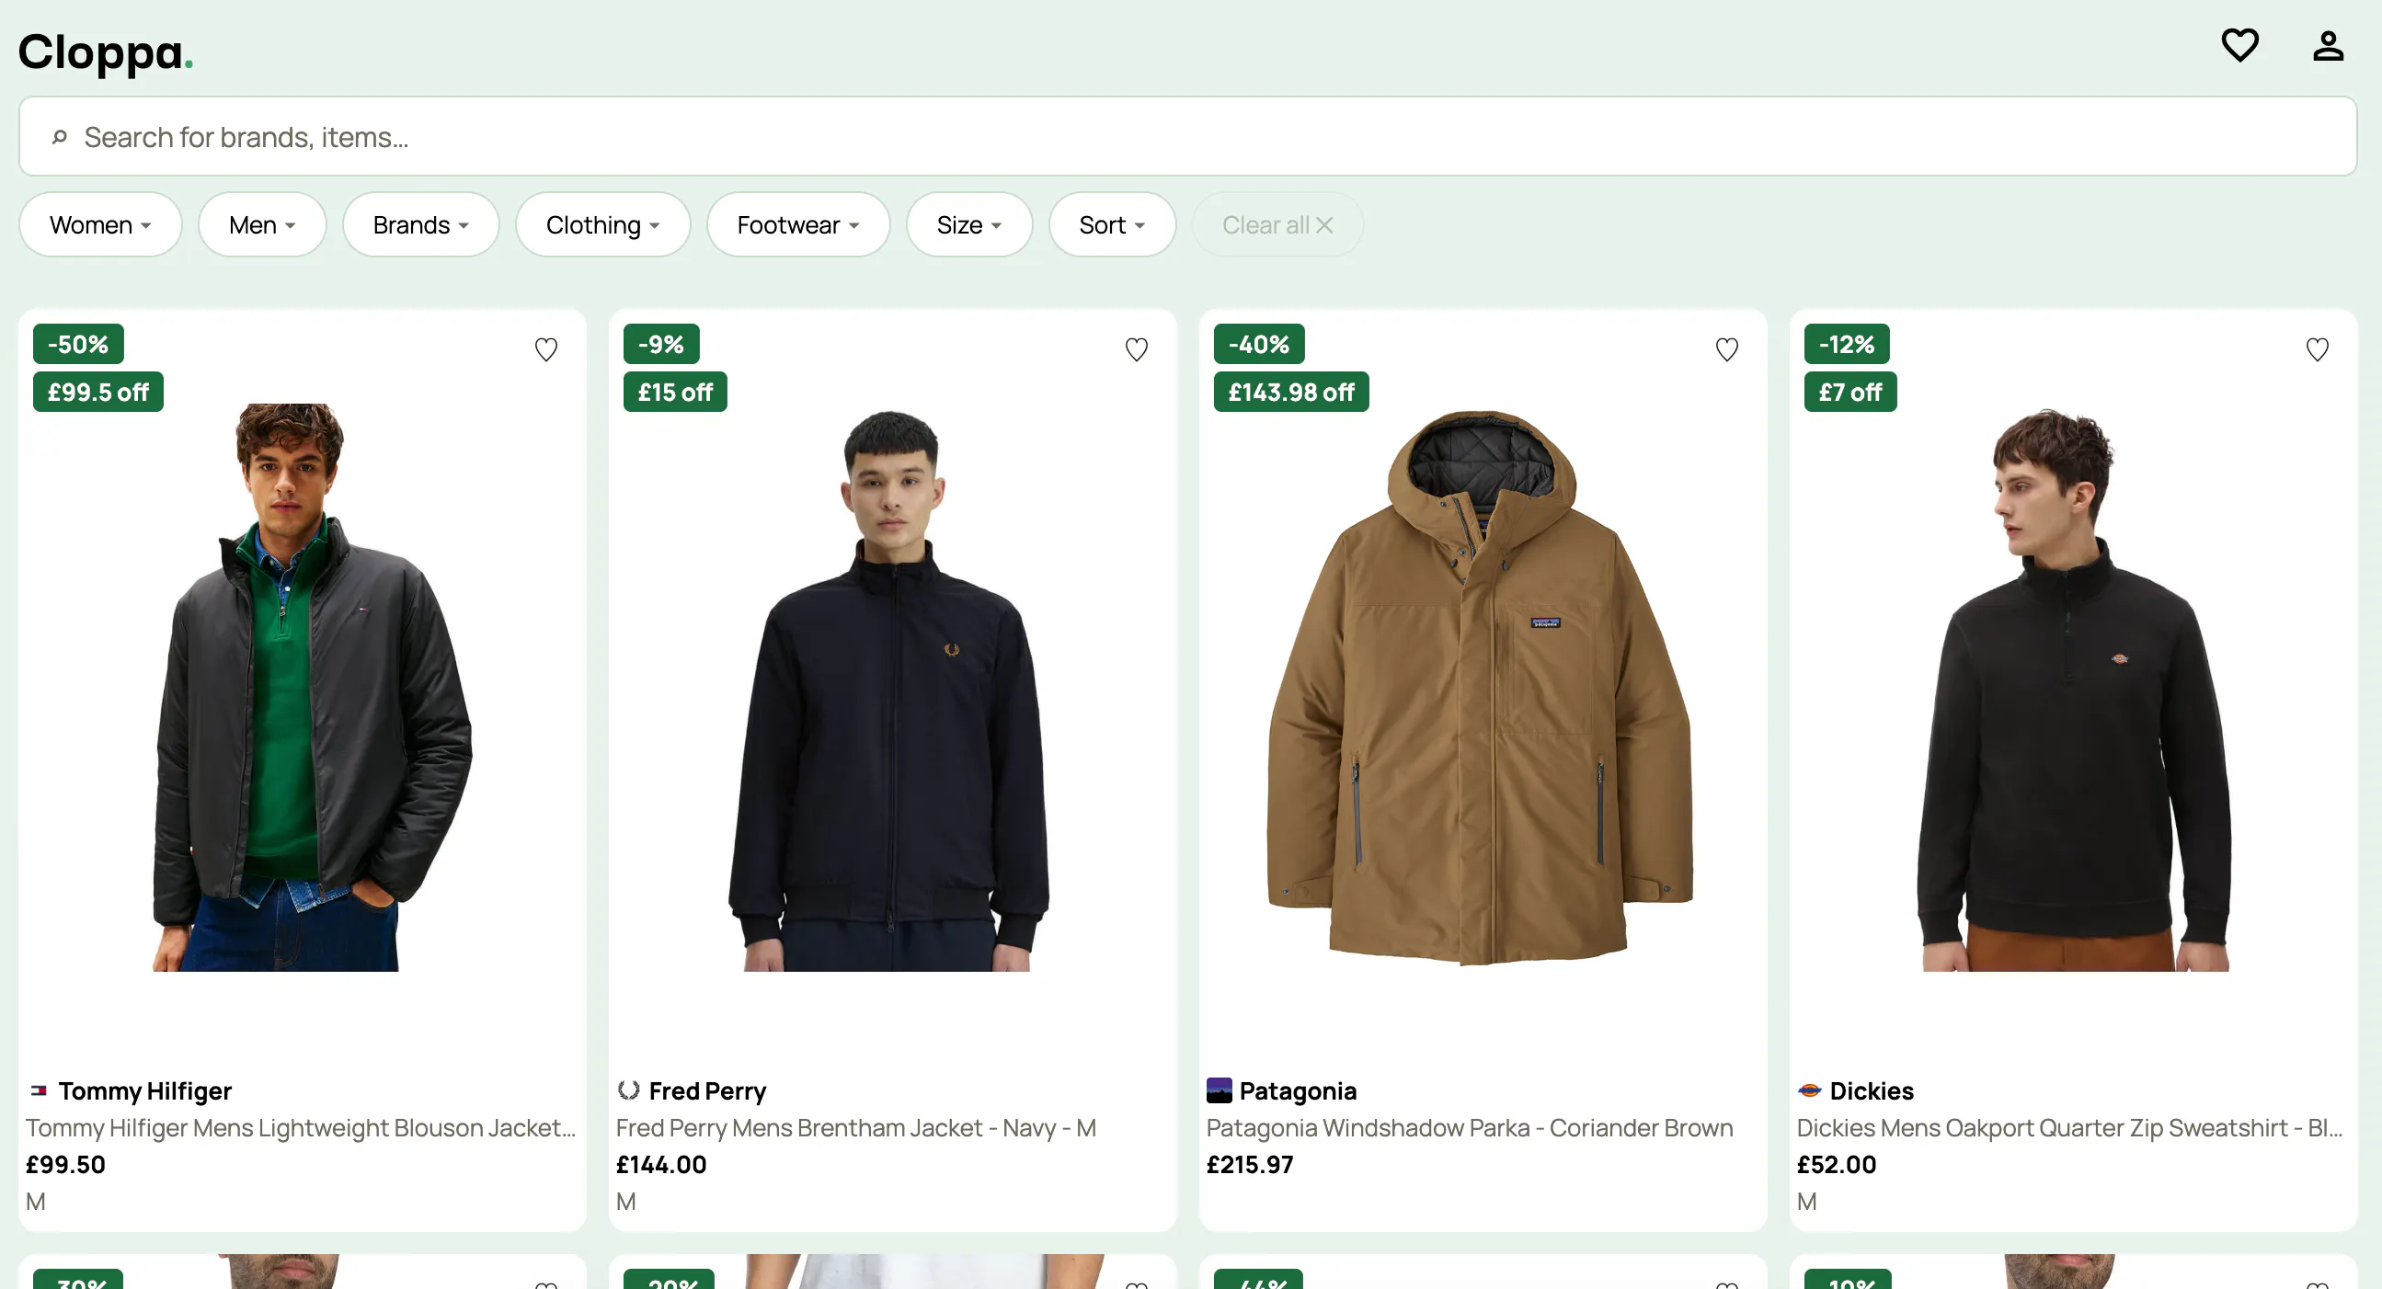This screenshot has height=1289, width=2382.
Task: Expand the Women filter dropdown
Action: (100, 224)
